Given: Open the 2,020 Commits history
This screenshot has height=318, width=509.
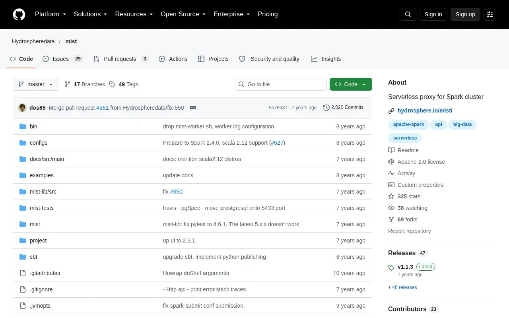Looking at the screenshot, I should coord(344,107).
